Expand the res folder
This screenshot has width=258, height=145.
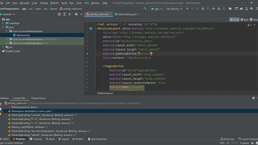pos(3,47)
